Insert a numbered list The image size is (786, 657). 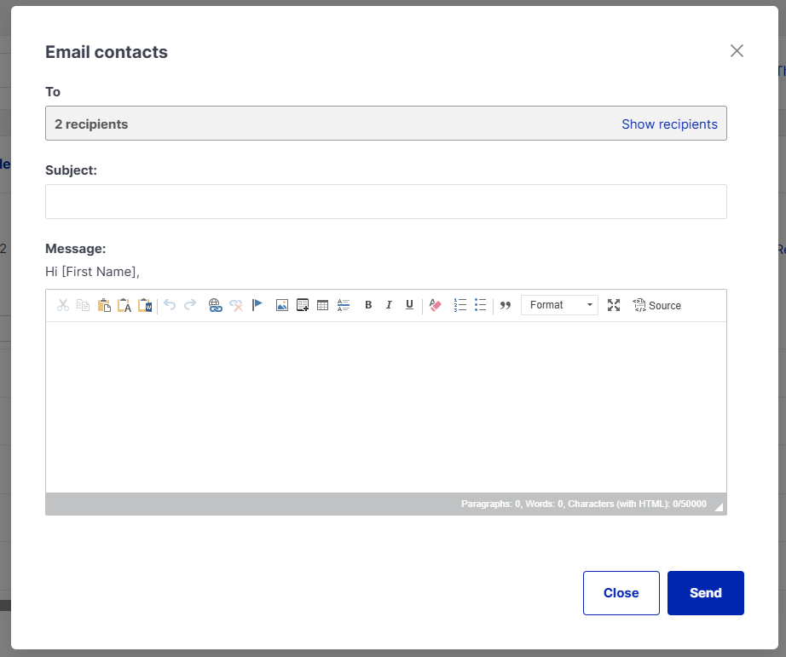pos(460,305)
